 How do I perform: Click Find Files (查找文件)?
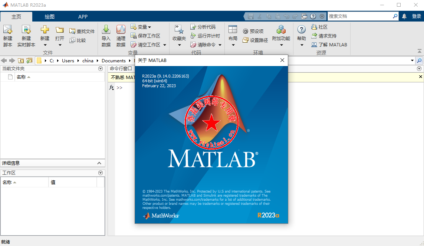(82, 32)
